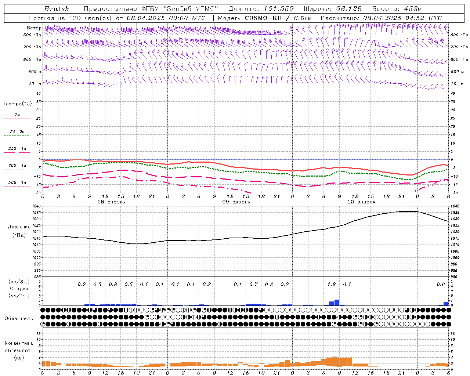Click the Bratsk station name in title

[x=57, y=9]
